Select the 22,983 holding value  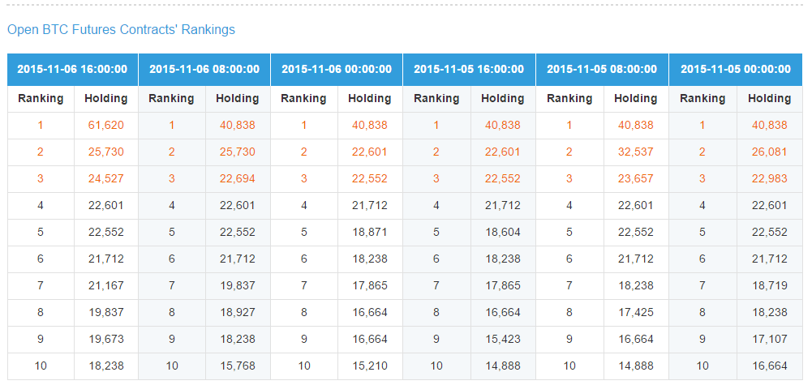coord(770,178)
